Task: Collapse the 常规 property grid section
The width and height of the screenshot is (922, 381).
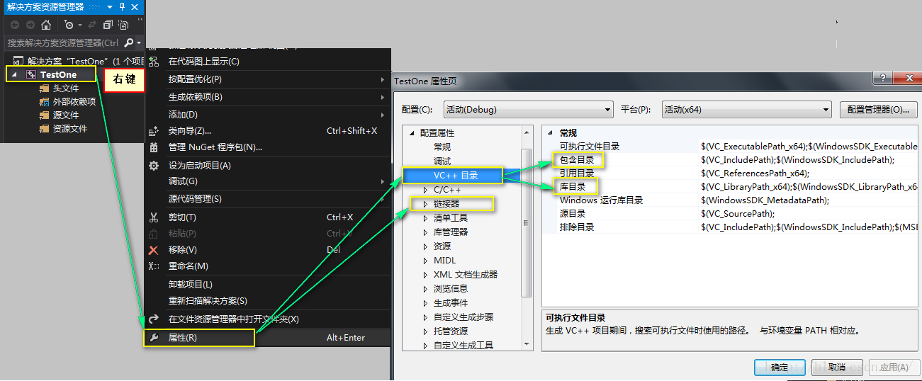Action: [551, 133]
